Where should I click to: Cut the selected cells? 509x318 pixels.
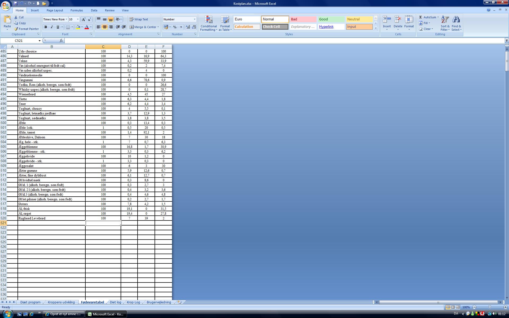pyautogui.click(x=19, y=17)
